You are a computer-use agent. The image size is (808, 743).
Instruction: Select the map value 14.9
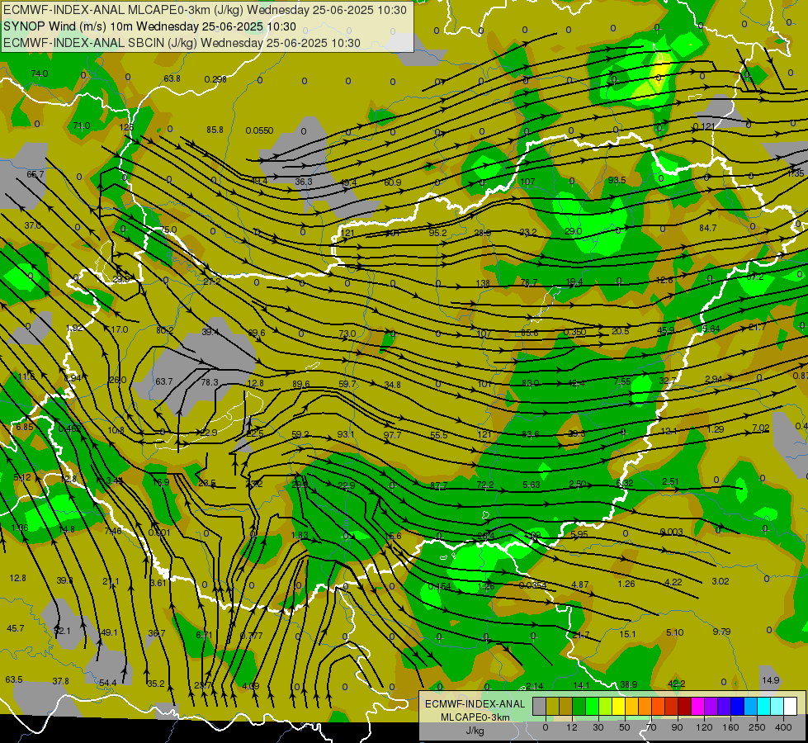[770, 680]
